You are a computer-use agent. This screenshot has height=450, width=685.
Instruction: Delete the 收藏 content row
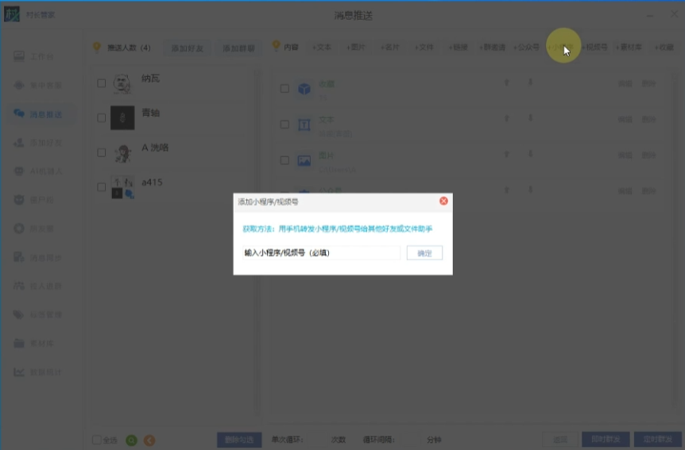pyautogui.click(x=648, y=83)
